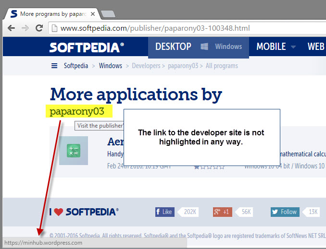Select the 'More programs by paparony03' tab

click(x=53, y=14)
